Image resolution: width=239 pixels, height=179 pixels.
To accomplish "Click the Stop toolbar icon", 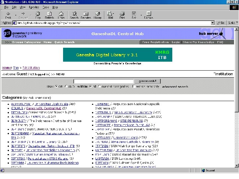I will pyautogui.click(x=38, y=15).
